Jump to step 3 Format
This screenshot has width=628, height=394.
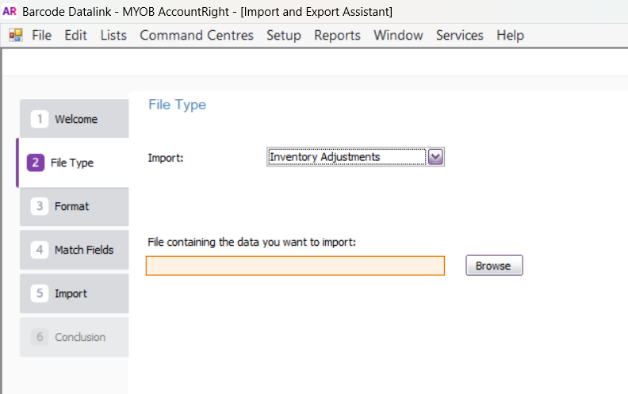coord(74,207)
